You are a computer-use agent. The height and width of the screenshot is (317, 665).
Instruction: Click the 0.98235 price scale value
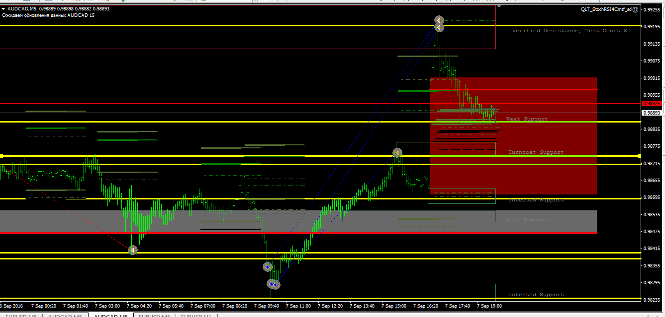point(652,301)
